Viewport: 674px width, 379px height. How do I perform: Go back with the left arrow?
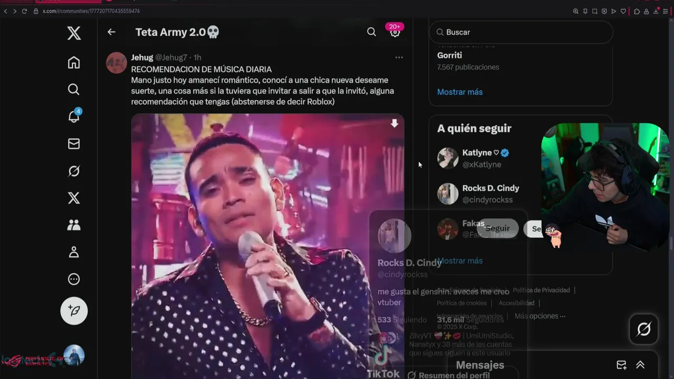pos(111,32)
